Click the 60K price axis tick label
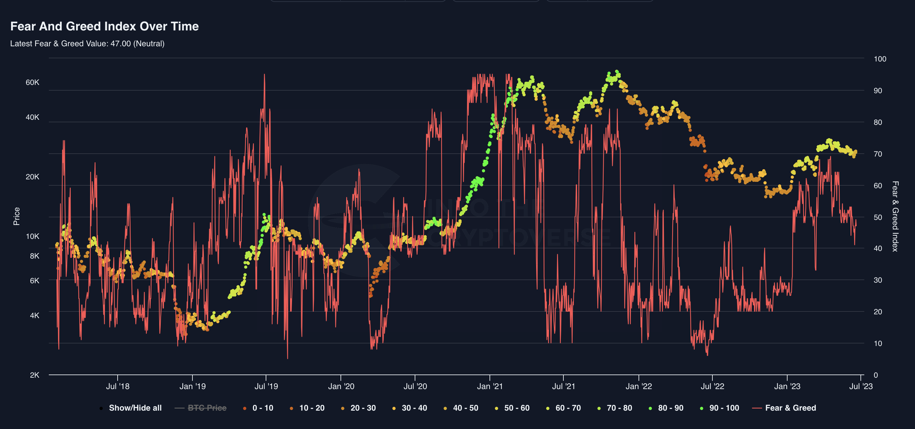This screenshot has width=915, height=429. (32, 82)
